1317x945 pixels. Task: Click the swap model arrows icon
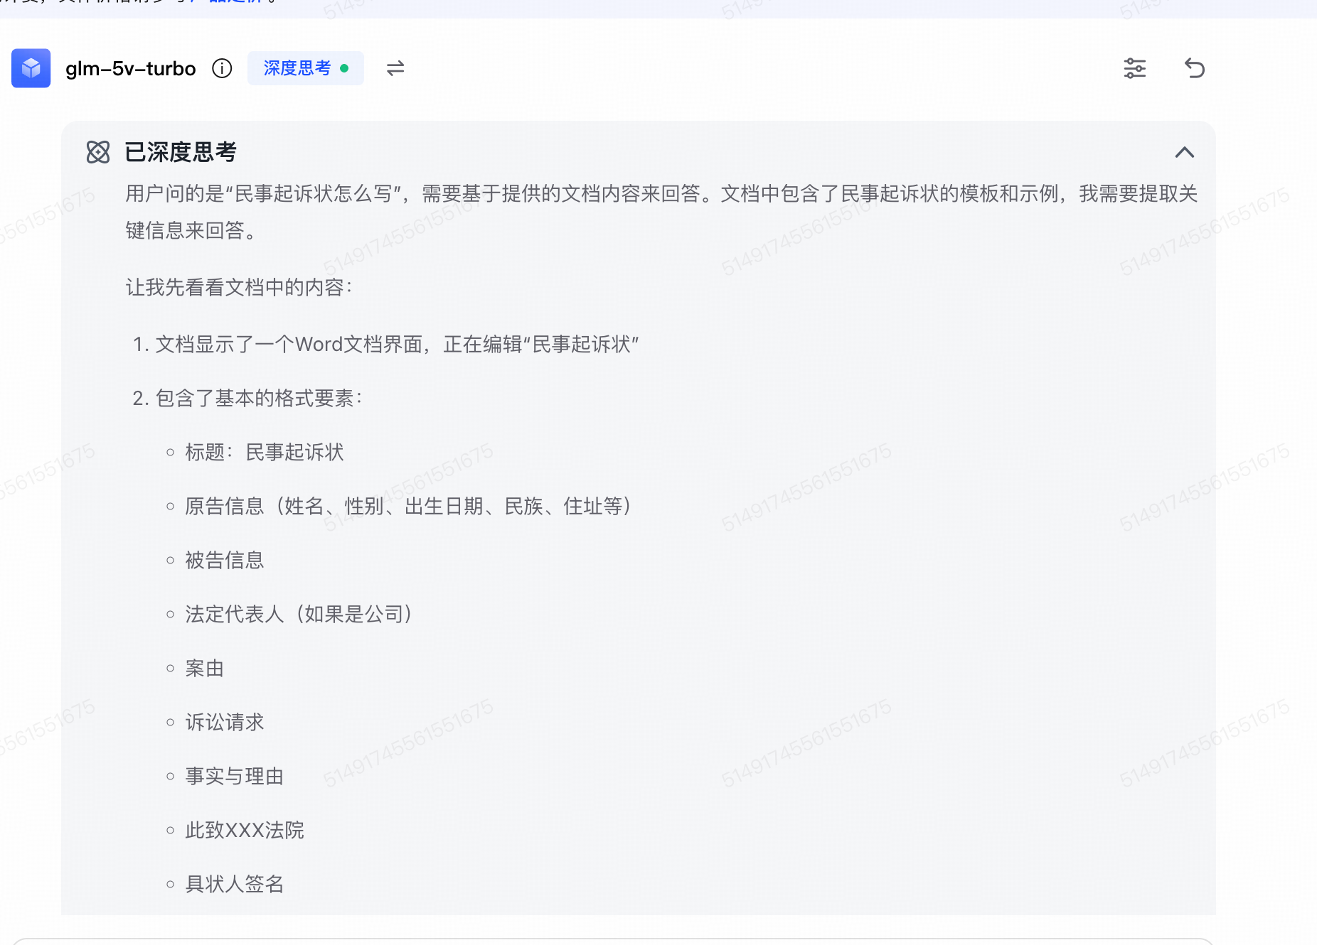[x=395, y=68]
